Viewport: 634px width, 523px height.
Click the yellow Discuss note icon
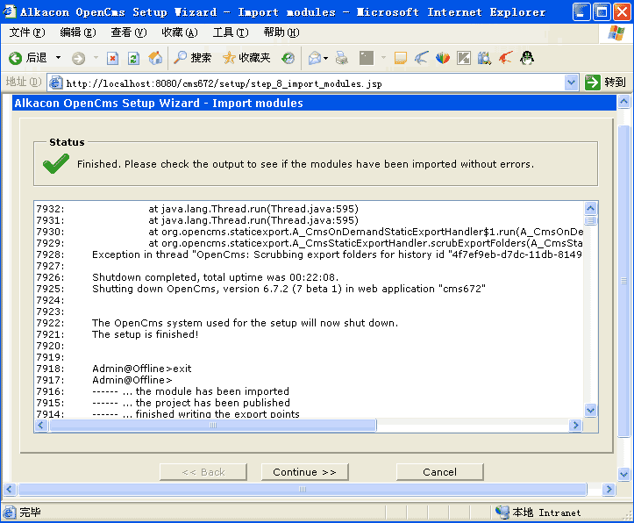pyautogui.click(x=400, y=58)
